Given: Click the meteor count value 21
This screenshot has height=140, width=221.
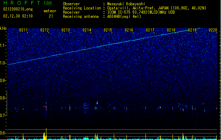Looking at the screenshot, I should 51,16.
